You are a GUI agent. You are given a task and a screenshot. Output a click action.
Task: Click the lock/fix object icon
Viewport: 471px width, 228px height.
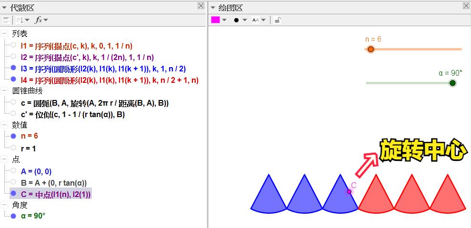[278, 20]
